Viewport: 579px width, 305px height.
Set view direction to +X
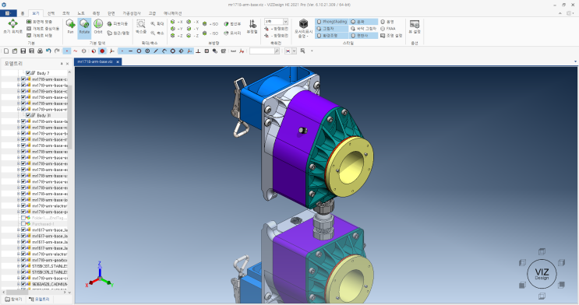177,22
